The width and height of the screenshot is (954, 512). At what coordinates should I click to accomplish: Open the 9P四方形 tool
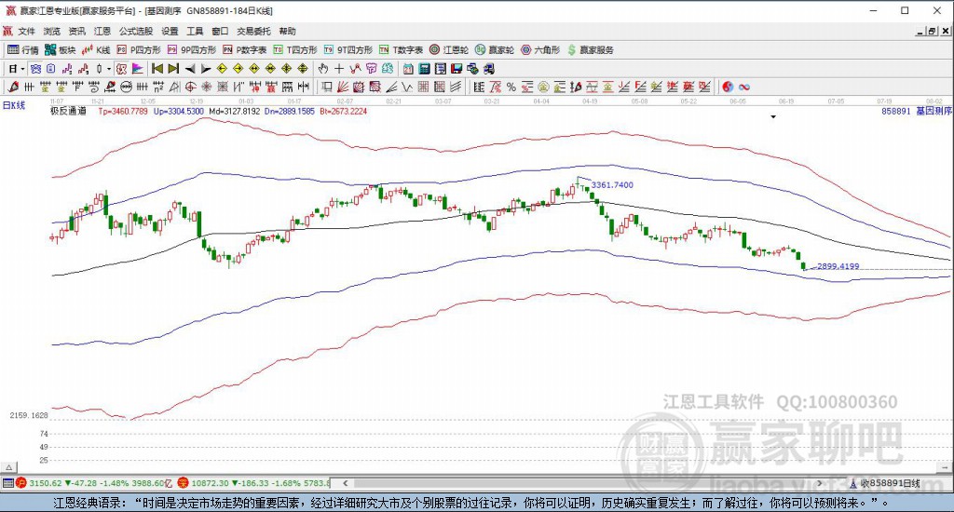pos(192,50)
